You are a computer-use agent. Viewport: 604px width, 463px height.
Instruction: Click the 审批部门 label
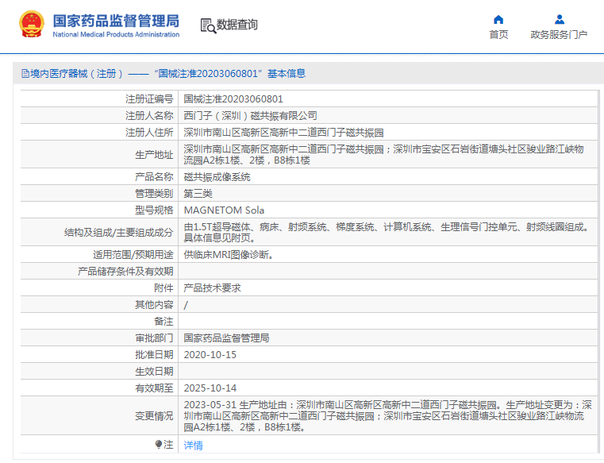pyautogui.click(x=154, y=338)
